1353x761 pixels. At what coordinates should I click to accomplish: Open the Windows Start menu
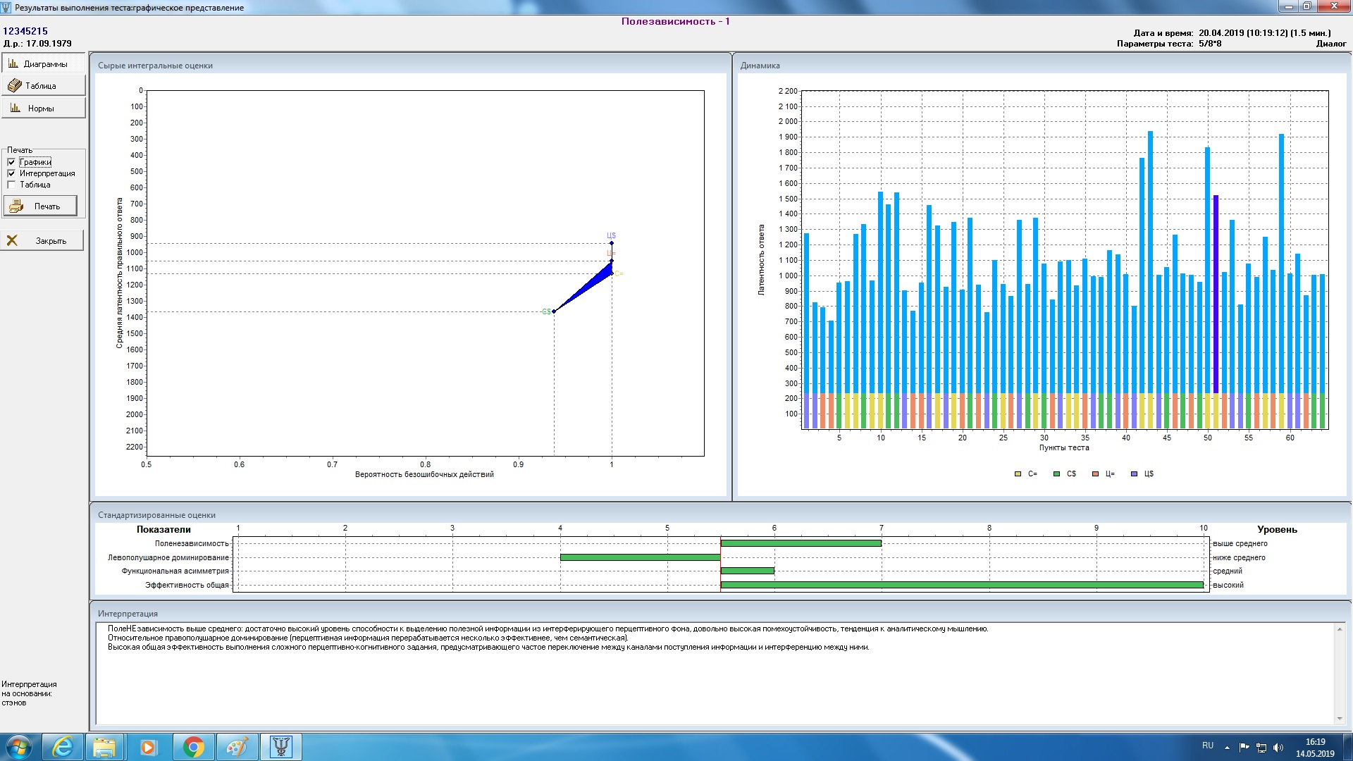[19, 747]
